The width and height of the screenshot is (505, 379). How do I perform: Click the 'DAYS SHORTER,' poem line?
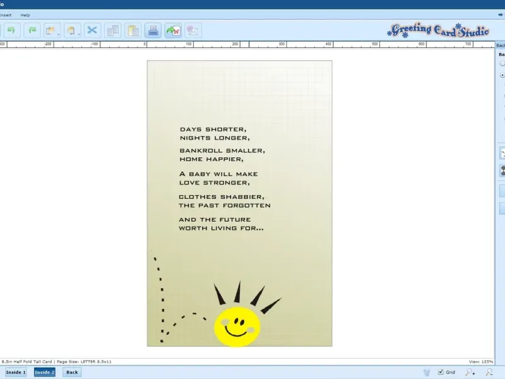(213, 129)
